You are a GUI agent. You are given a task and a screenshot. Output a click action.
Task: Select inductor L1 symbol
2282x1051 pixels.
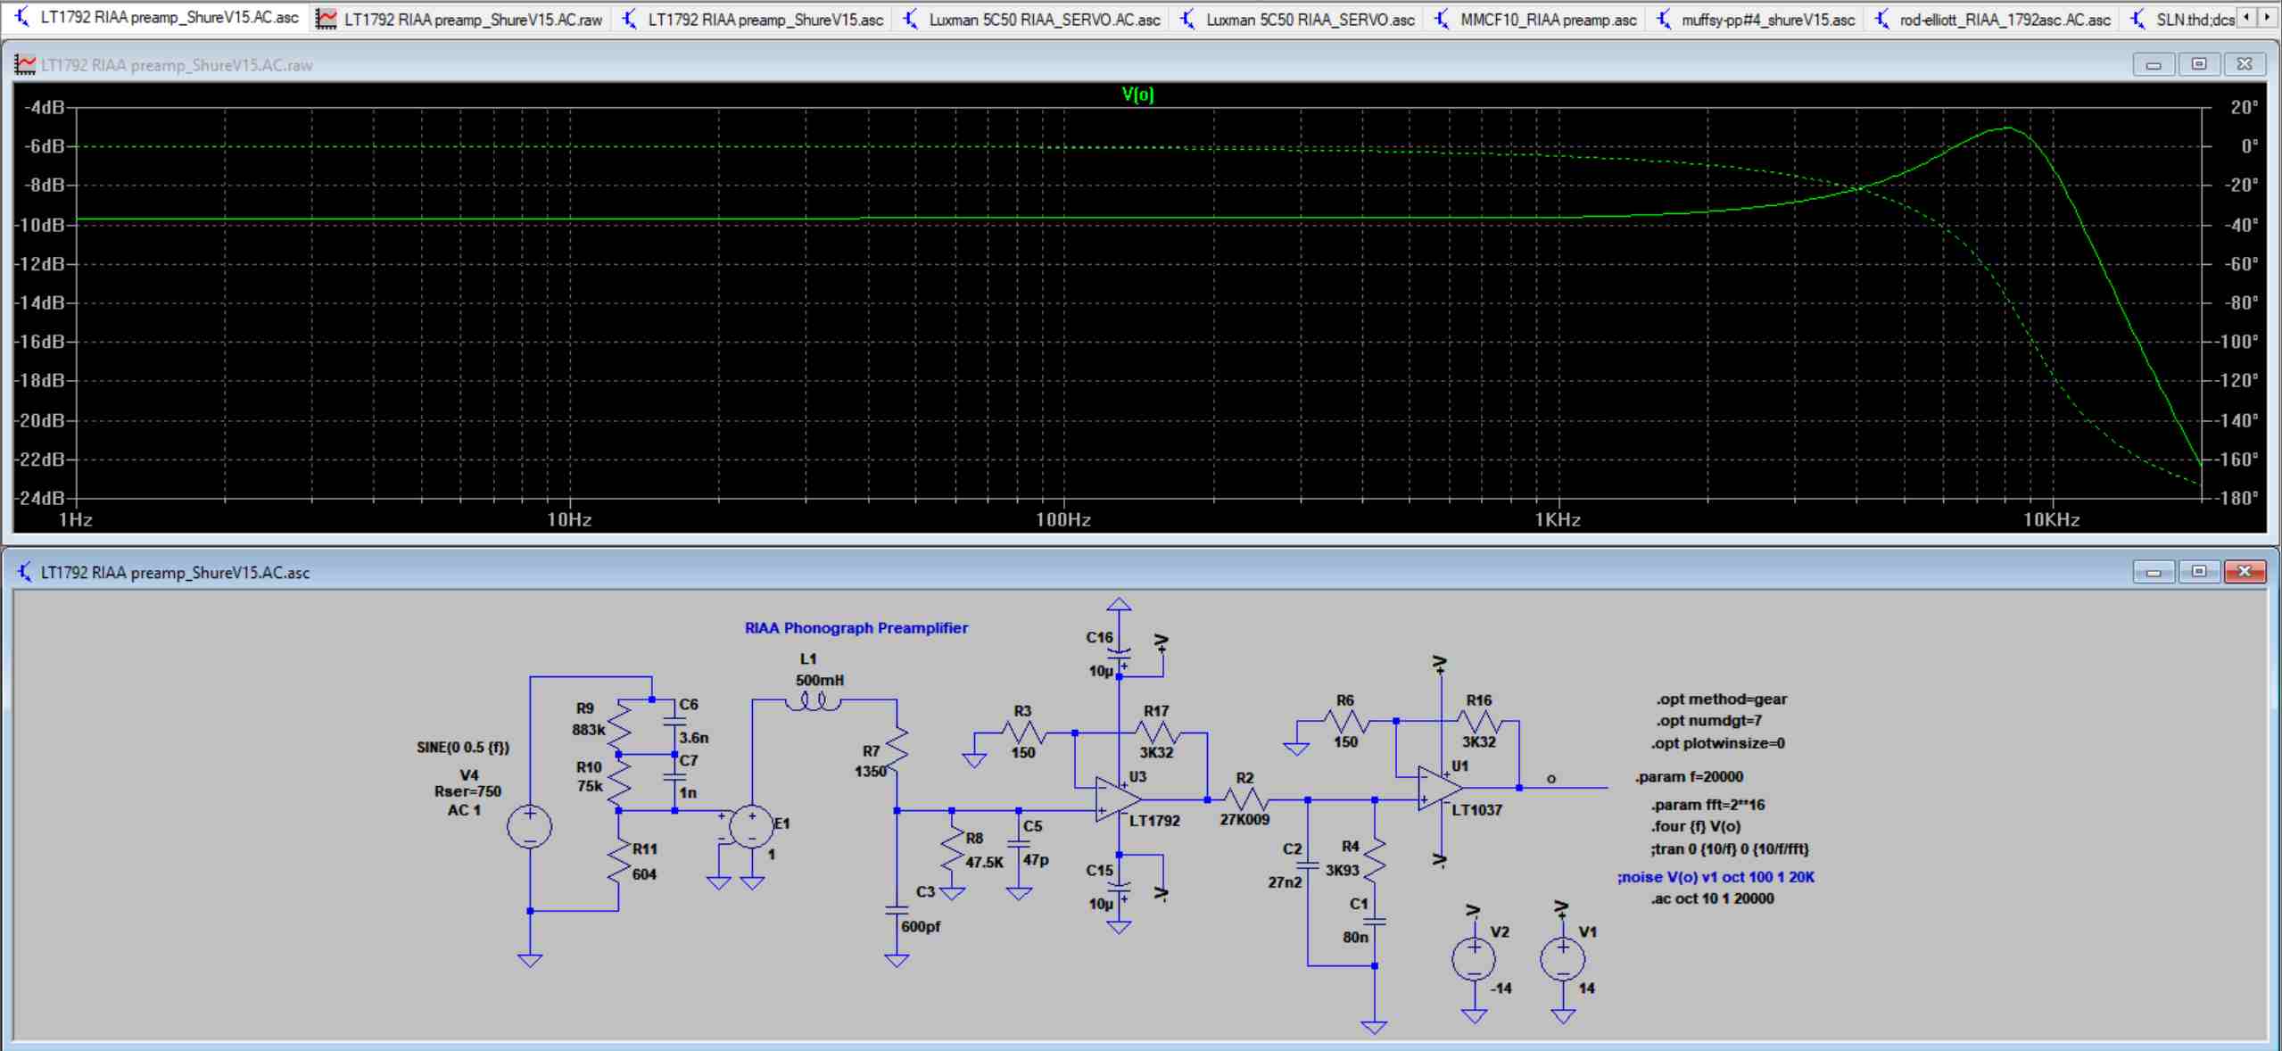[814, 702]
